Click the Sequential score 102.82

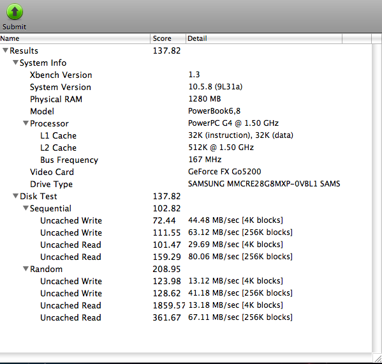pos(166,208)
